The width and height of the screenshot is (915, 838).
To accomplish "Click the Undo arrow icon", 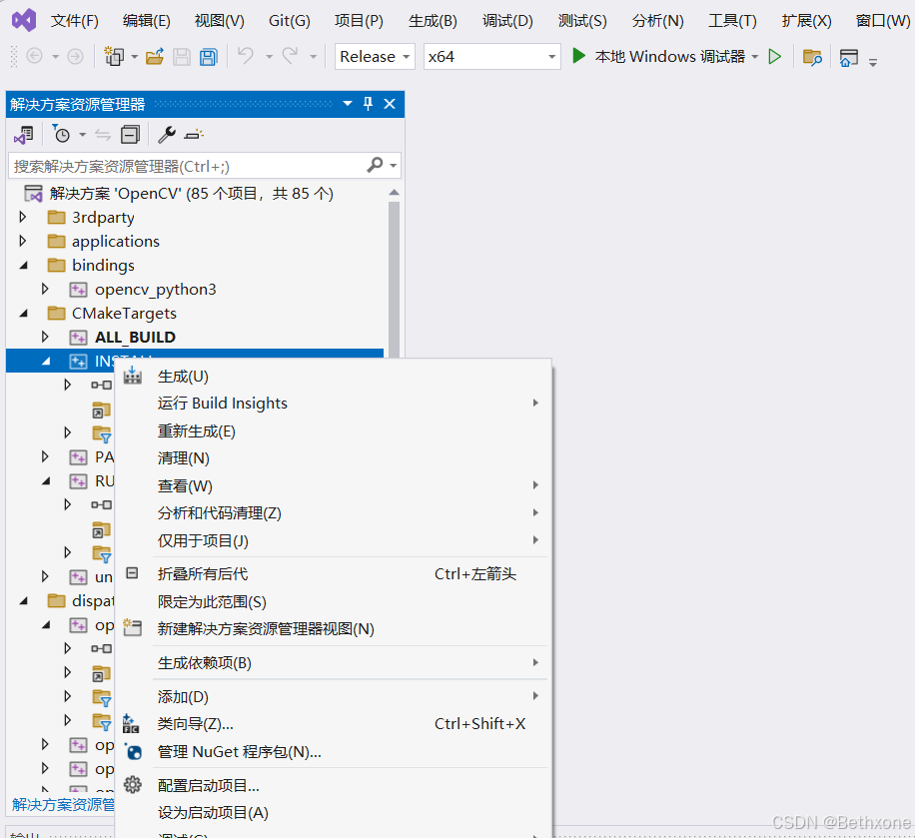I will pyautogui.click(x=246, y=56).
